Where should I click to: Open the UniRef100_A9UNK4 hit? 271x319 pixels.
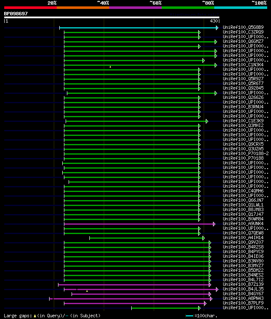point(243,223)
